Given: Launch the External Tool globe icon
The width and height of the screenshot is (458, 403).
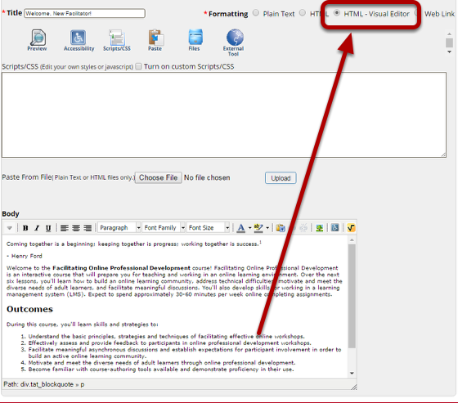Looking at the screenshot, I should [x=234, y=43].
